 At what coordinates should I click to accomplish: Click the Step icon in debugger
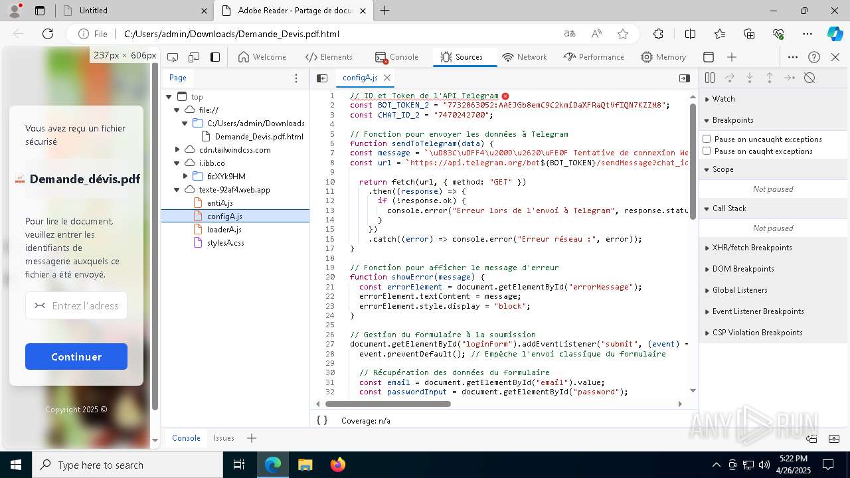coord(790,78)
